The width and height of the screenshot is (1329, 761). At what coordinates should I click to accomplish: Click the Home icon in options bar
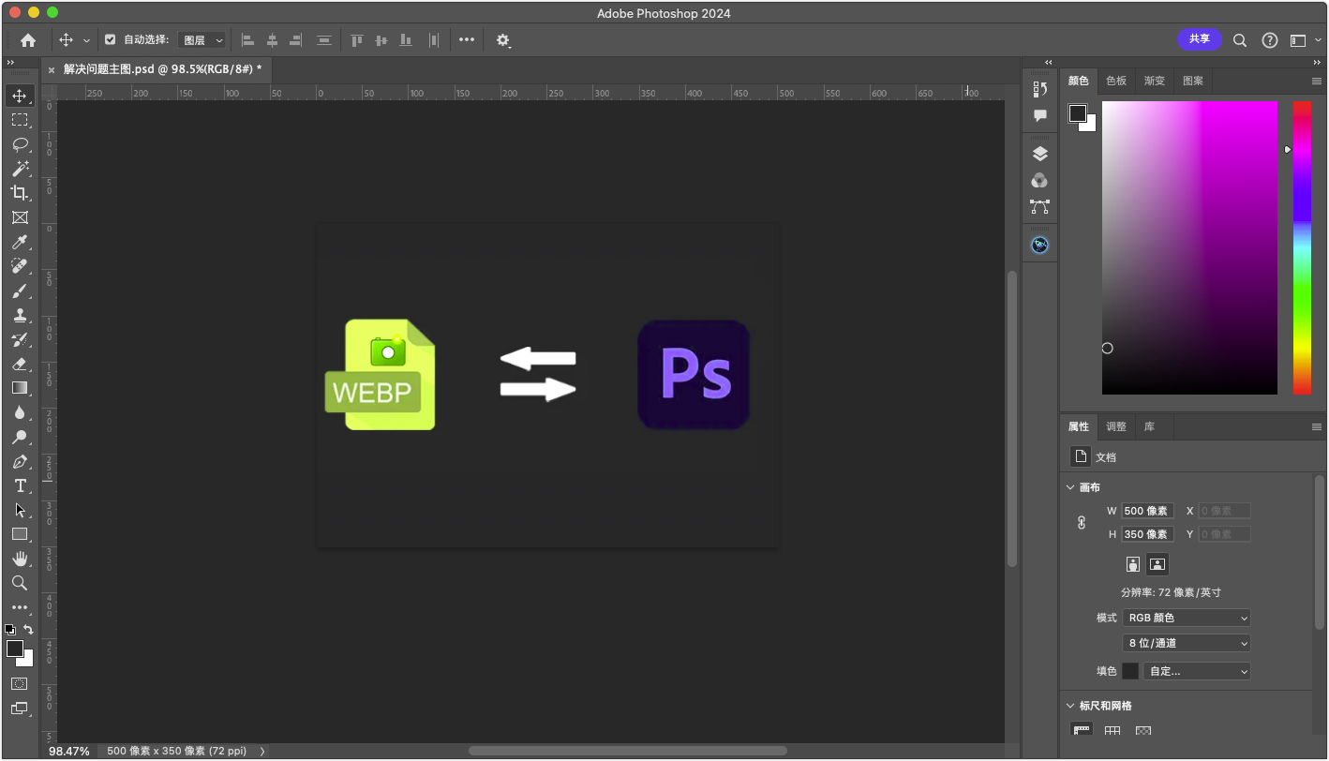[28, 40]
